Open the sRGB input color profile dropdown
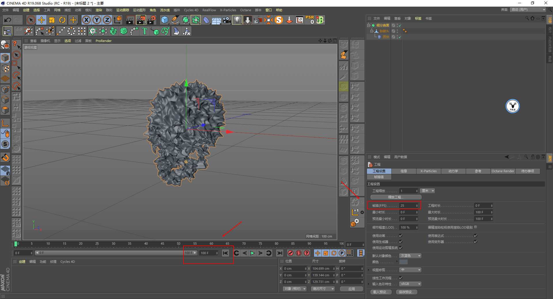Image resolution: width=553 pixels, height=299 pixels. coord(410,284)
